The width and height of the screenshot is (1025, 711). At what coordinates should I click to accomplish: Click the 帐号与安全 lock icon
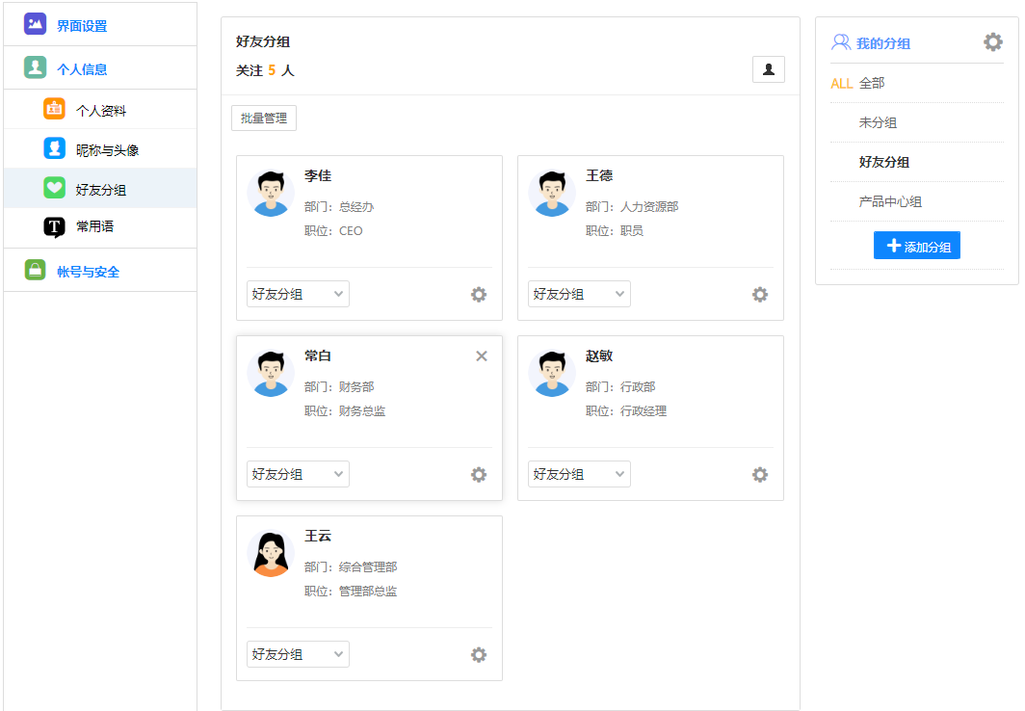(x=36, y=271)
